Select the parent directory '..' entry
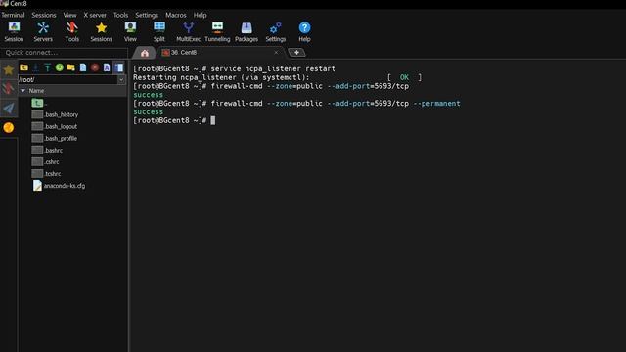 click(40, 103)
